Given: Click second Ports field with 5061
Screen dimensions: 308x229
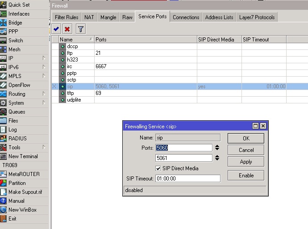Looking at the screenshot, I should pos(184,158).
